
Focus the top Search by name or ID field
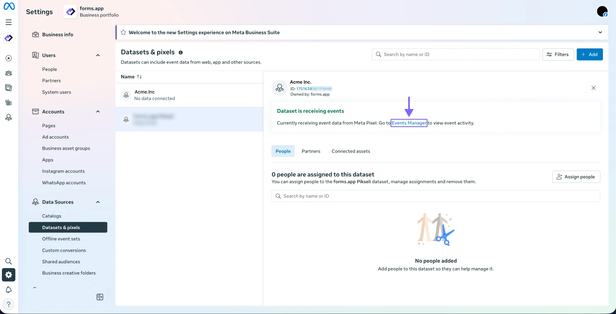coord(456,55)
